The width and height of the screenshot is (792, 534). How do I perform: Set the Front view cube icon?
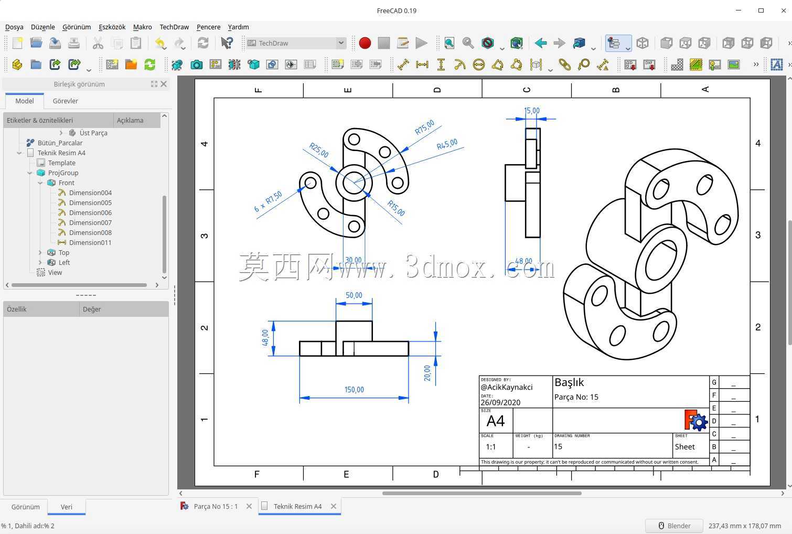click(667, 43)
